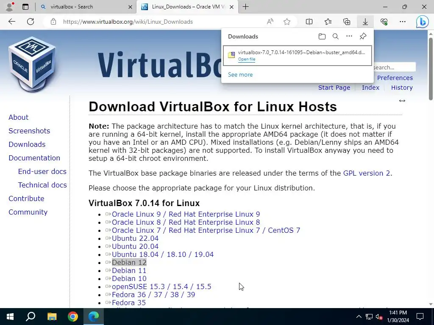This screenshot has height=325, width=434.
Task: Open the Screenshots sidebar link
Action: 29,131
